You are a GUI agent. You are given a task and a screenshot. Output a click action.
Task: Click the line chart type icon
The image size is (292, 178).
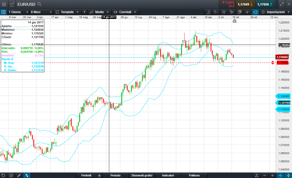12,4
